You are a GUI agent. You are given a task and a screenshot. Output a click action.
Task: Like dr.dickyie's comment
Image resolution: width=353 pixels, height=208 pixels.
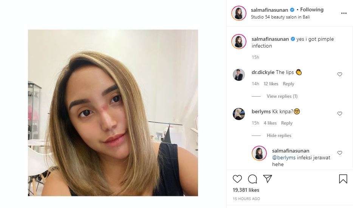point(340,74)
